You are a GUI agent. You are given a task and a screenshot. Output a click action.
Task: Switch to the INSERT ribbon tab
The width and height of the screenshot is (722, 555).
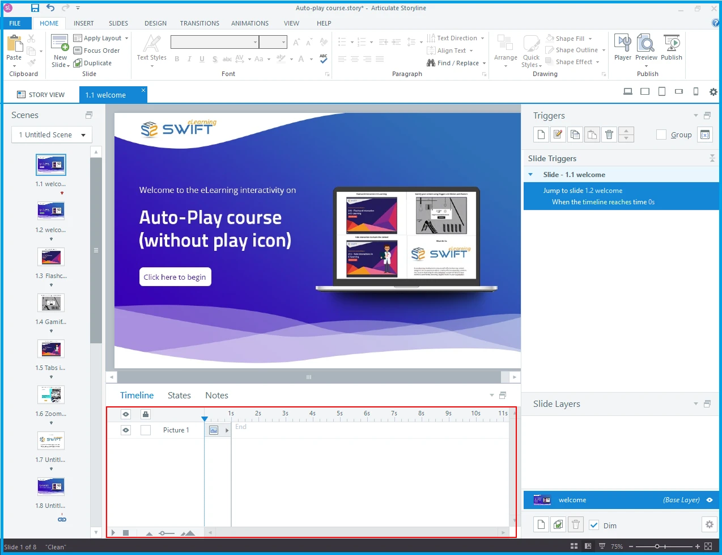(x=84, y=23)
